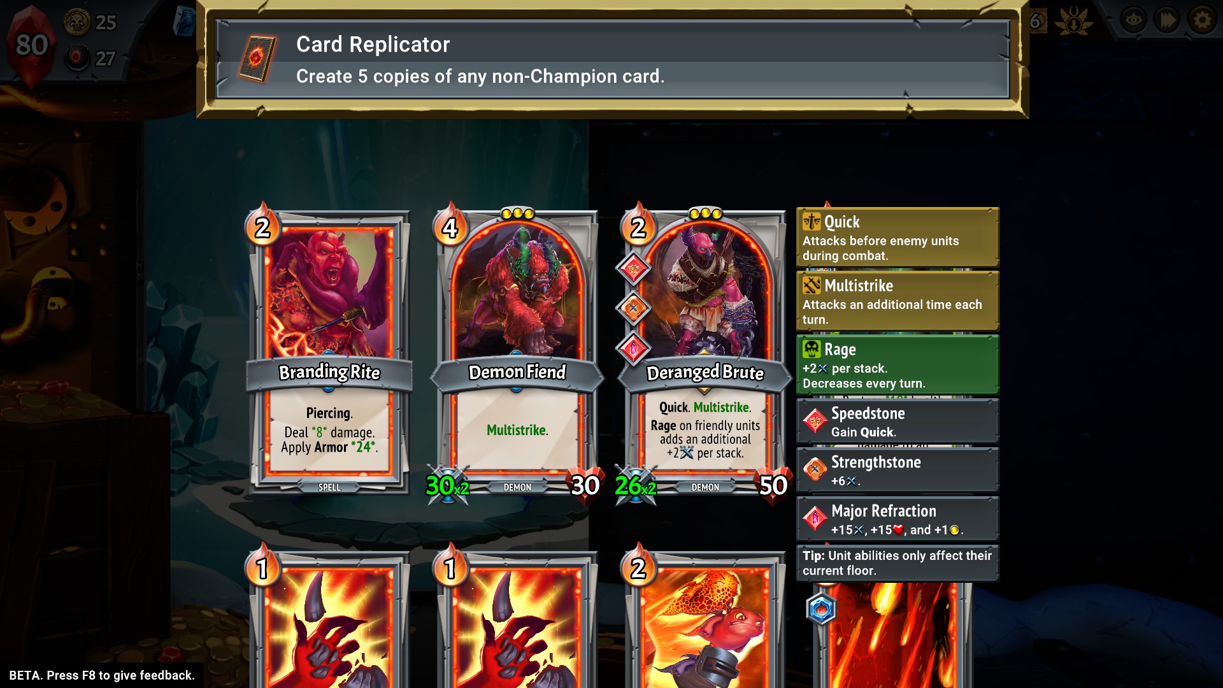Click the blue upgrade hexagon on meteor card
The image size is (1223, 688).
[x=821, y=608]
